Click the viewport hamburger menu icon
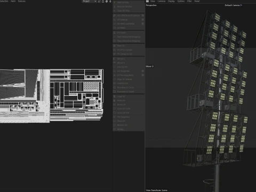Screen dimensions: 256x192 click(x=147, y=1)
